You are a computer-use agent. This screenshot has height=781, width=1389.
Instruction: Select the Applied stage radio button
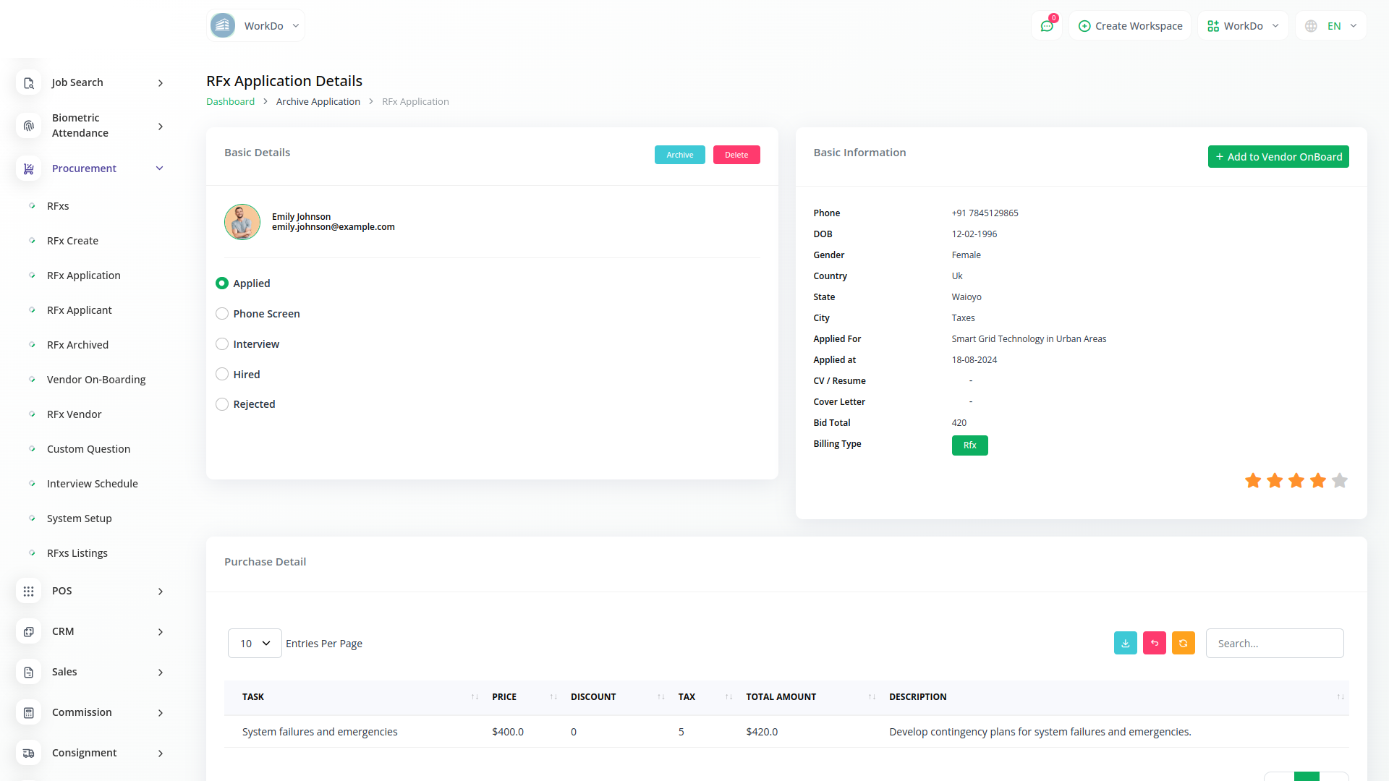(222, 283)
